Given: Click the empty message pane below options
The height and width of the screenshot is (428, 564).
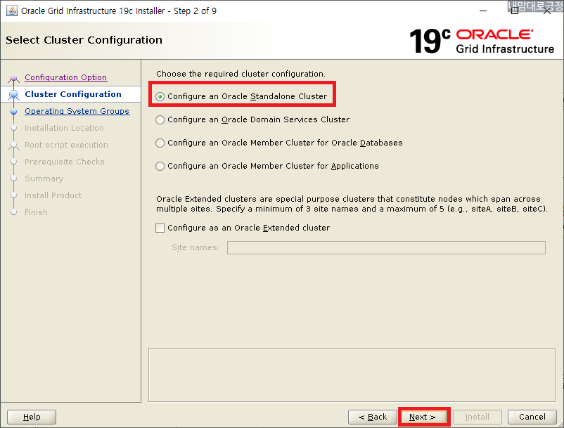Looking at the screenshot, I should click(x=352, y=375).
